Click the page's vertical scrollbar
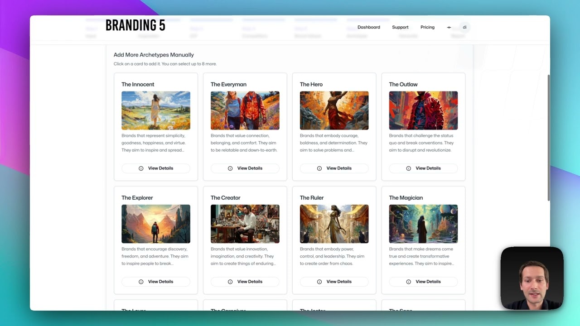 coord(548,138)
